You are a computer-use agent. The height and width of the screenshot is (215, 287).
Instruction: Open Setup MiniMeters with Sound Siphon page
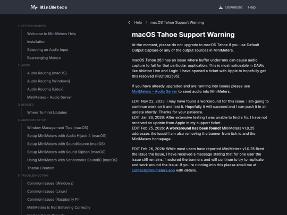[x=66, y=152]
